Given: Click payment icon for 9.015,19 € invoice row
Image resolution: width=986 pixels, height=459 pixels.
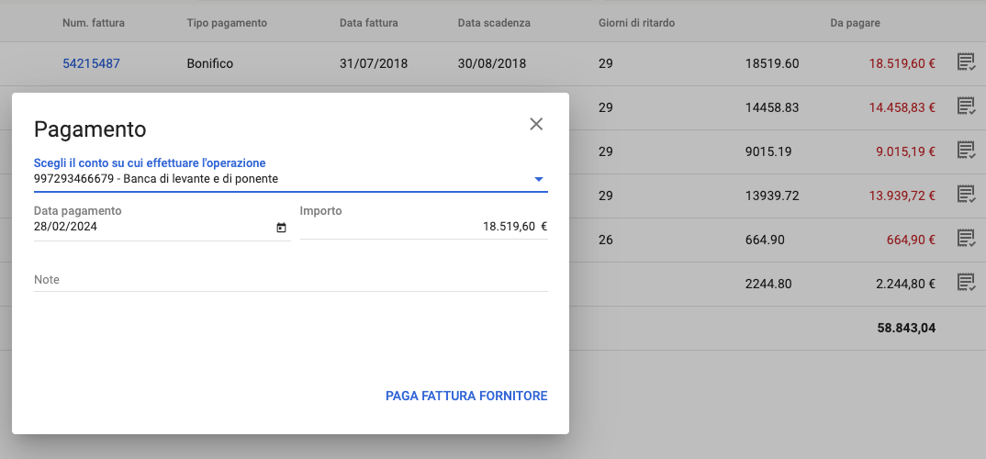Looking at the screenshot, I should 966,150.
